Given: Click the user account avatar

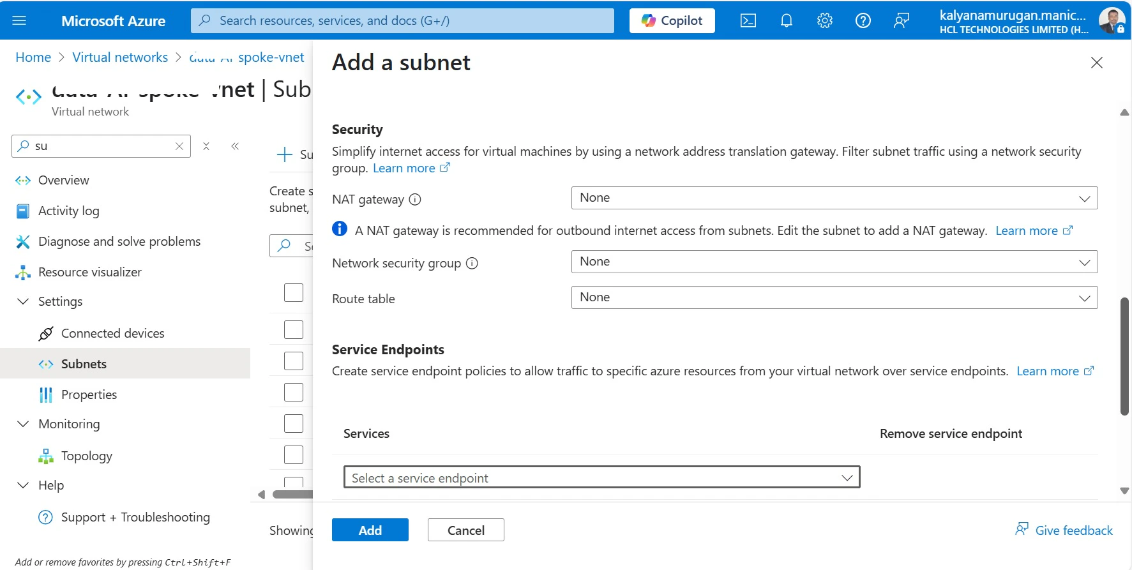Looking at the screenshot, I should point(1112,20).
